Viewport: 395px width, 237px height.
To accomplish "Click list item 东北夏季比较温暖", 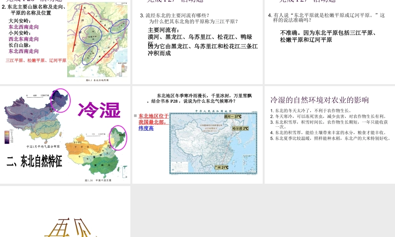I will click(x=331, y=138).
